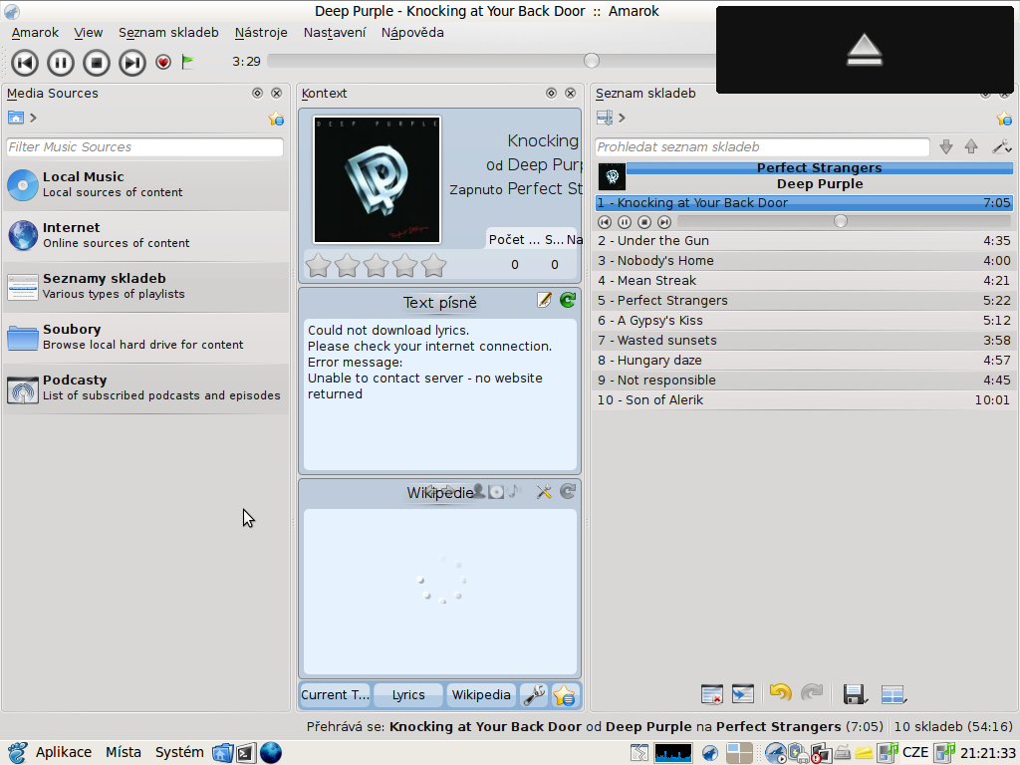This screenshot has height=765, width=1020.
Task: Open Internet online sources
Action: [145, 235]
